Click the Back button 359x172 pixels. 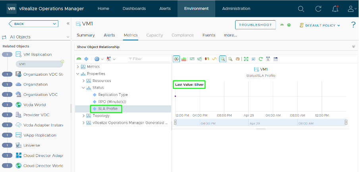(x=33, y=24)
